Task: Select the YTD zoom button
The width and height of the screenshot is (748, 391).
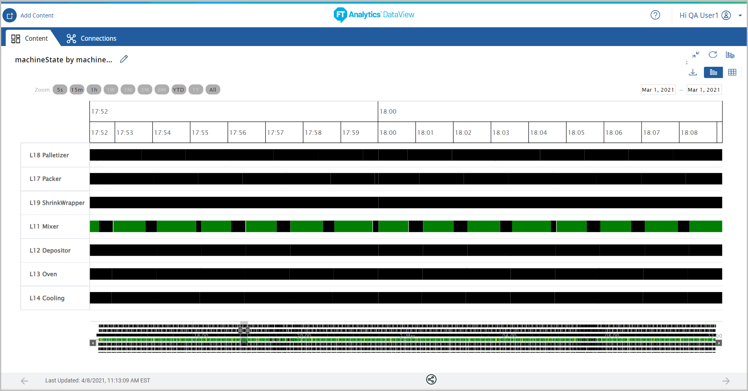Action: point(179,90)
